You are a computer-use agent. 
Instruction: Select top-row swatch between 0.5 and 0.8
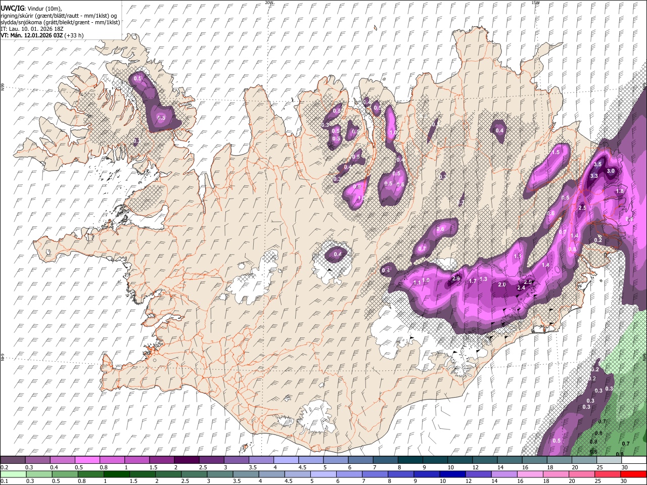(x=87, y=460)
